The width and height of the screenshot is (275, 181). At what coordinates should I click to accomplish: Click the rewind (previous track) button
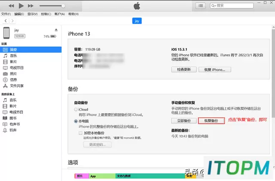tap(12, 6)
